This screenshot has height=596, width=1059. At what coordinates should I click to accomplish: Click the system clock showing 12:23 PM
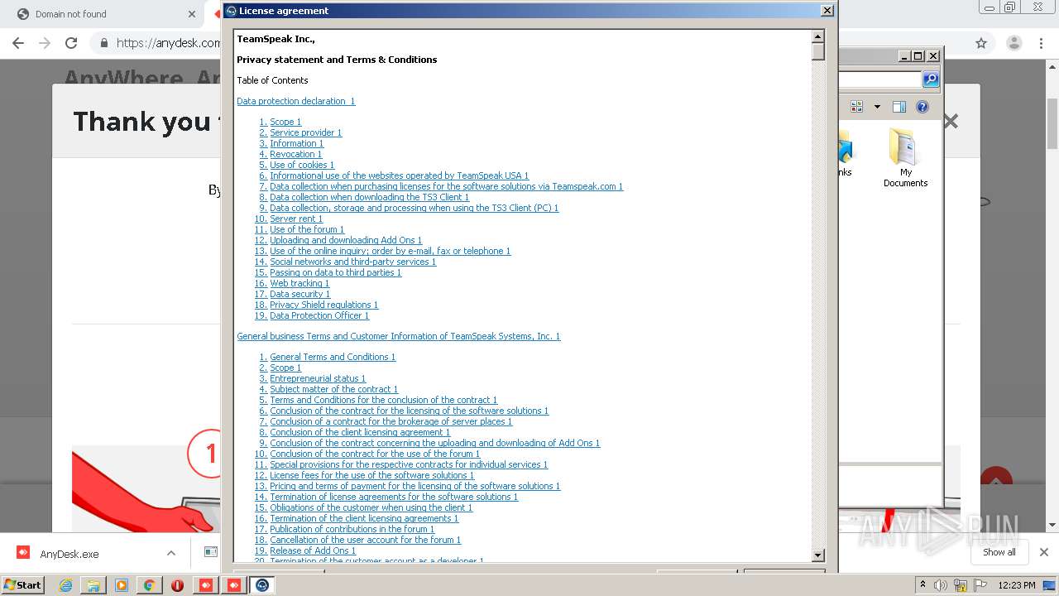click(x=1017, y=585)
